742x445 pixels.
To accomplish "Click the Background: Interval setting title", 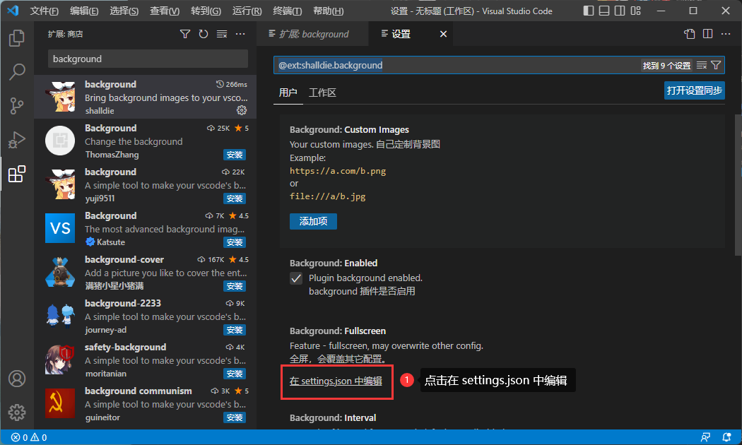I will (333, 418).
